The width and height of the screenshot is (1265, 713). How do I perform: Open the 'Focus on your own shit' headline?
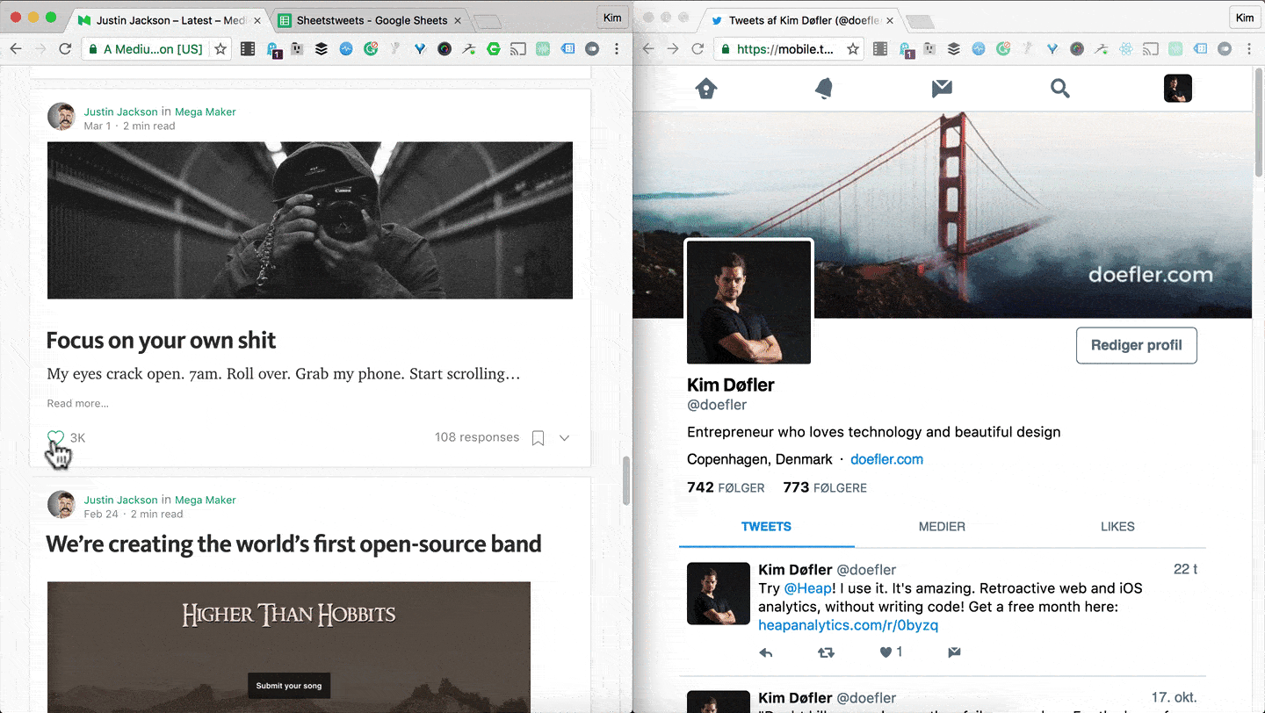pos(161,341)
